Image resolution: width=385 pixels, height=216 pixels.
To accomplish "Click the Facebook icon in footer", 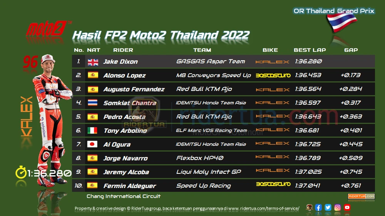I will pos(318,208).
